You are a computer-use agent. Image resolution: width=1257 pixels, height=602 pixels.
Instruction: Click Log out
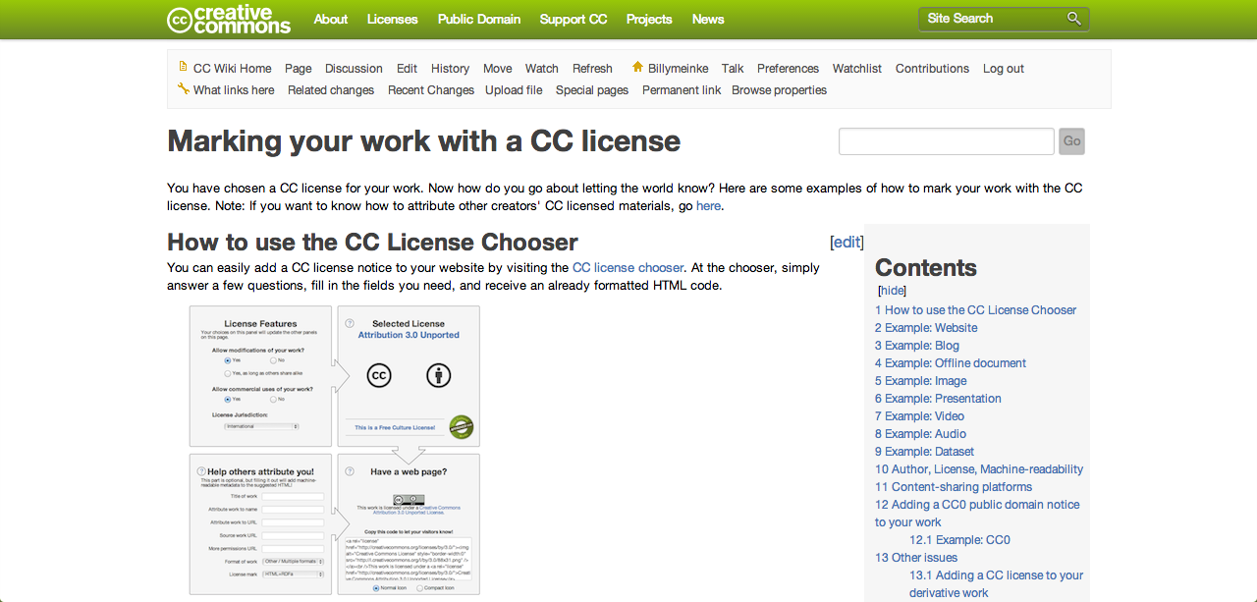pos(1004,69)
